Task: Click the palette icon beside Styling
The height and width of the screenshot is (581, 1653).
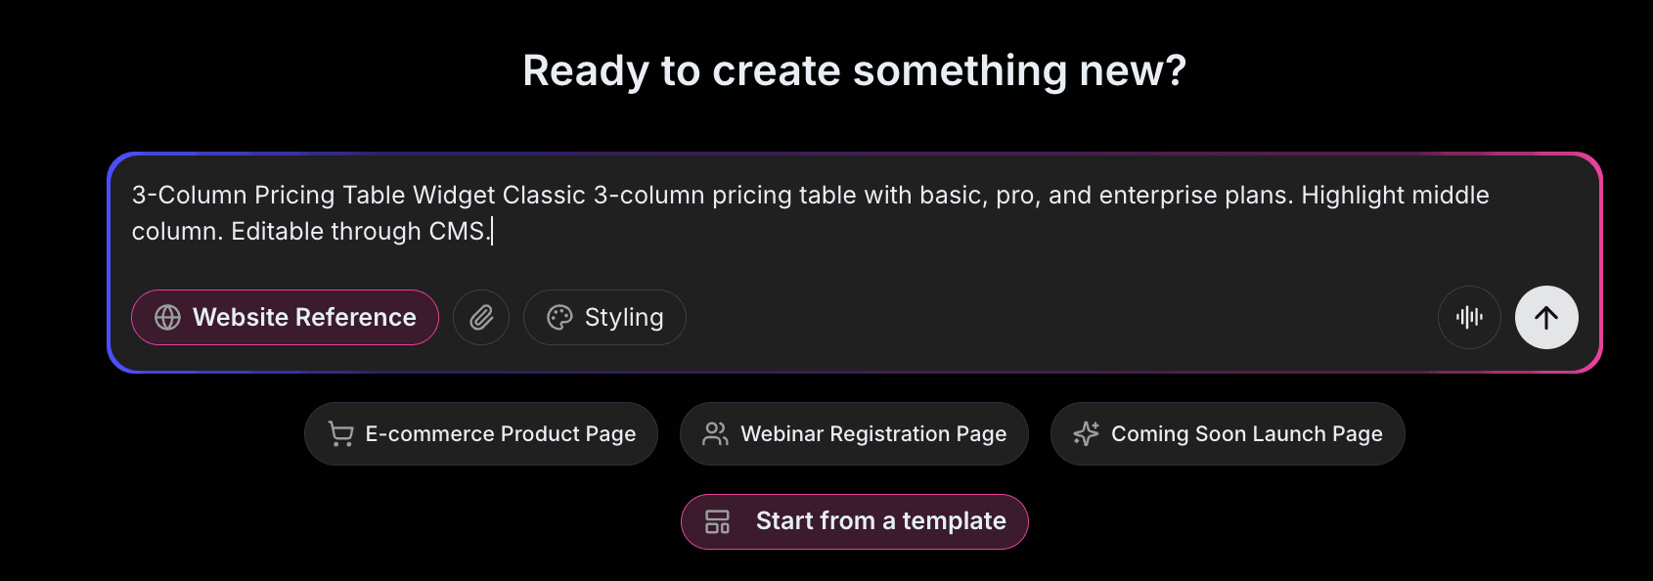Action: (558, 317)
